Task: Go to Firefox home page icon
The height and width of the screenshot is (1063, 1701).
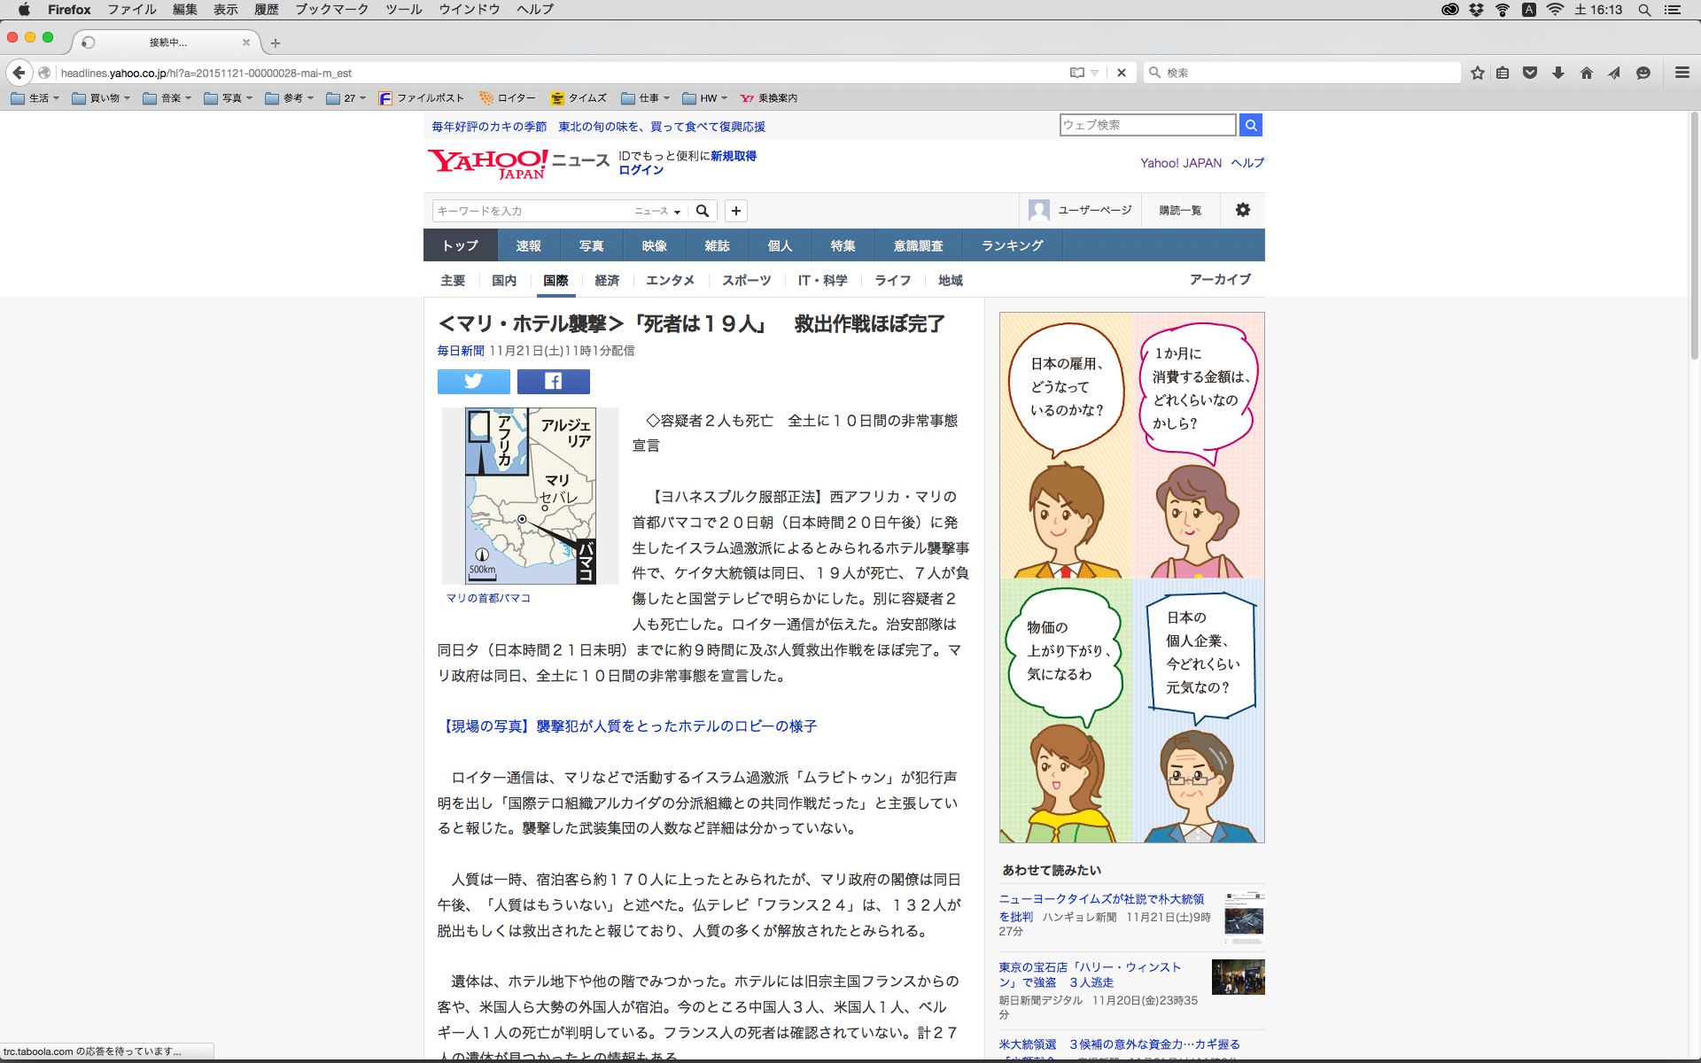Action: click(1586, 73)
